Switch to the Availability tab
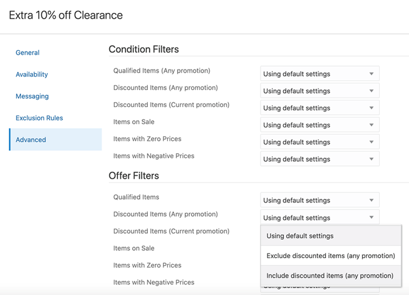 (x=32, y=74)
